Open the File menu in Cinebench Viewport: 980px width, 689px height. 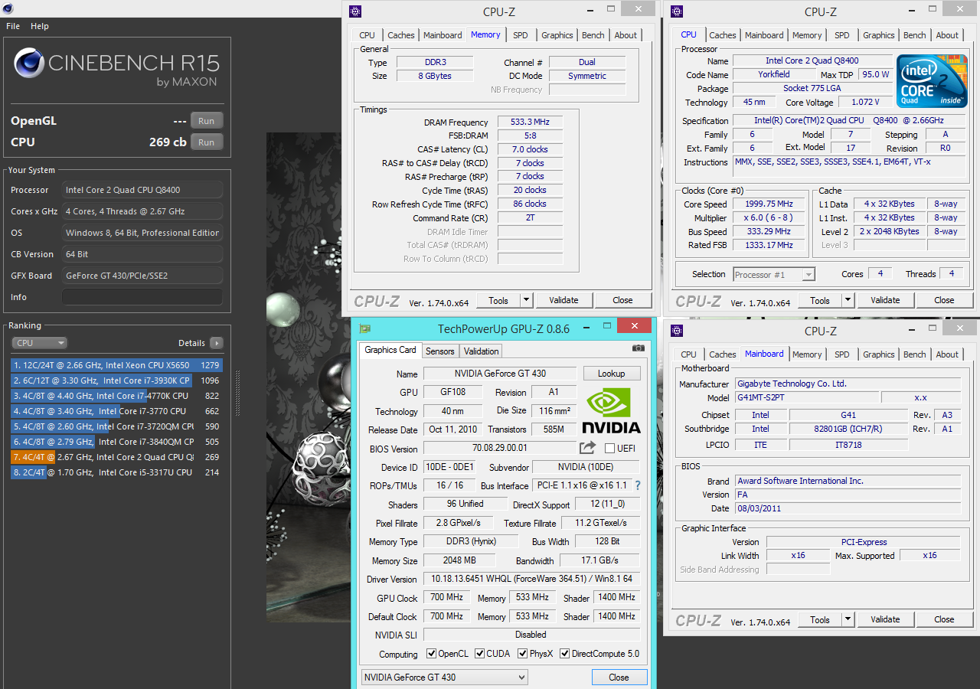pos(13,26)
